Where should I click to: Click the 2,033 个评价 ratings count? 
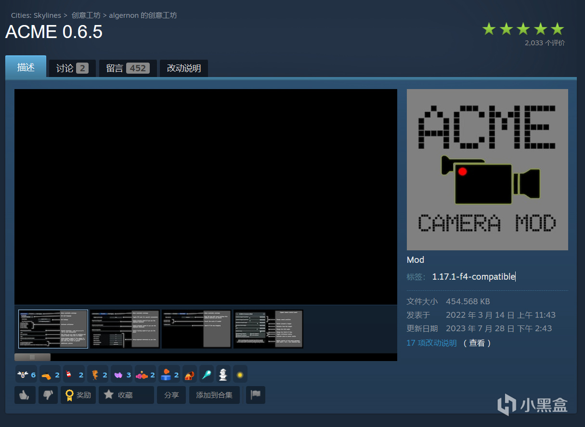pyautogui.click(x=545, y=43)
